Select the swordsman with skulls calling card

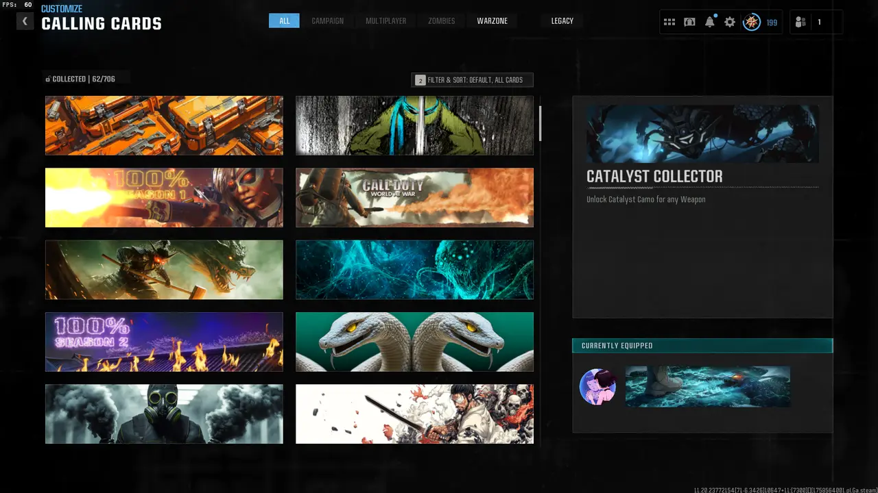coord(414,414)
